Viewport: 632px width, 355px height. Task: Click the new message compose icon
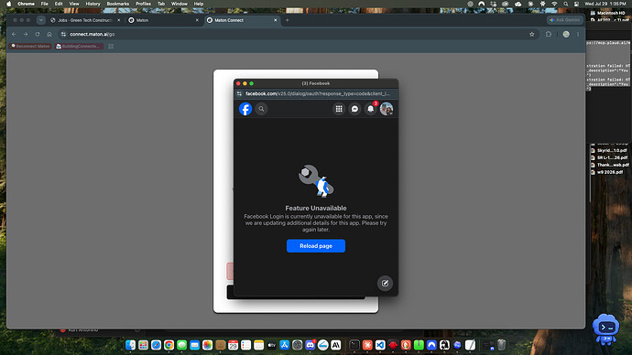coord(385,284)
